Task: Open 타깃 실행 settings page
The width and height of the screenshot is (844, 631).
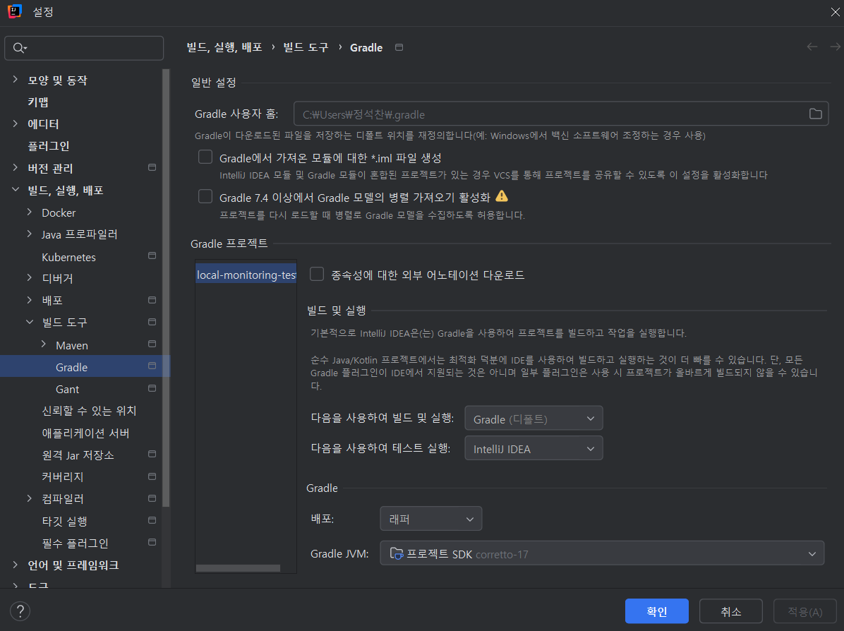Action: (65, 521)
